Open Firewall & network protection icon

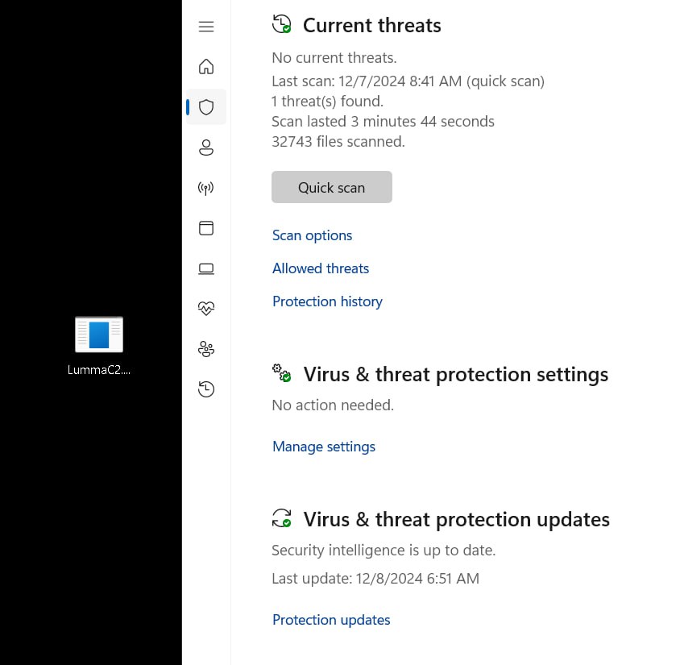coord(206,189)
